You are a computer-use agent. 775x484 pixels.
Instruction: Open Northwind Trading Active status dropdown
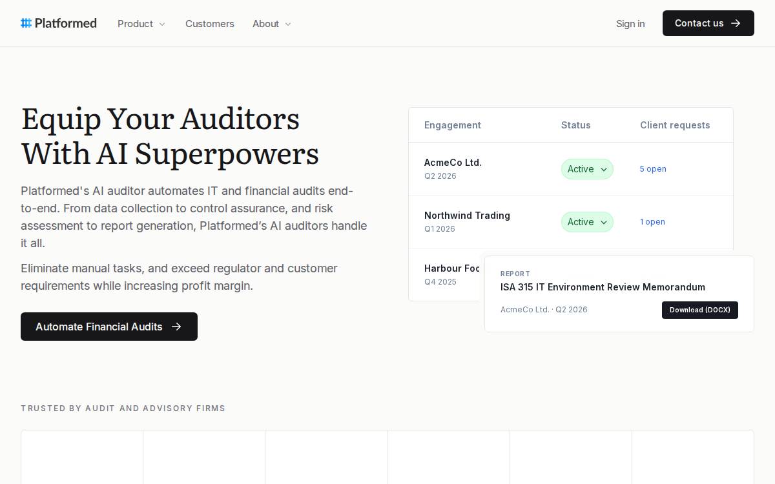(x=587, y=222)
